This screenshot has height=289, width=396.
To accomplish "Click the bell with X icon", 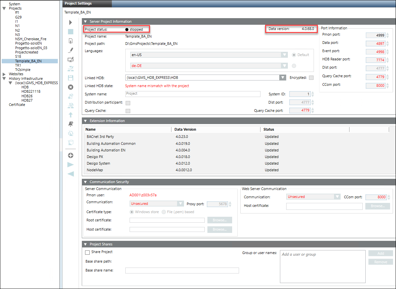I will (x=71, y=124).
